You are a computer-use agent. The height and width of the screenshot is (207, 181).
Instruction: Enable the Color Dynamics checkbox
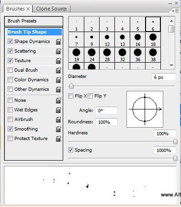pyautogui.click(x=10, y=80)
